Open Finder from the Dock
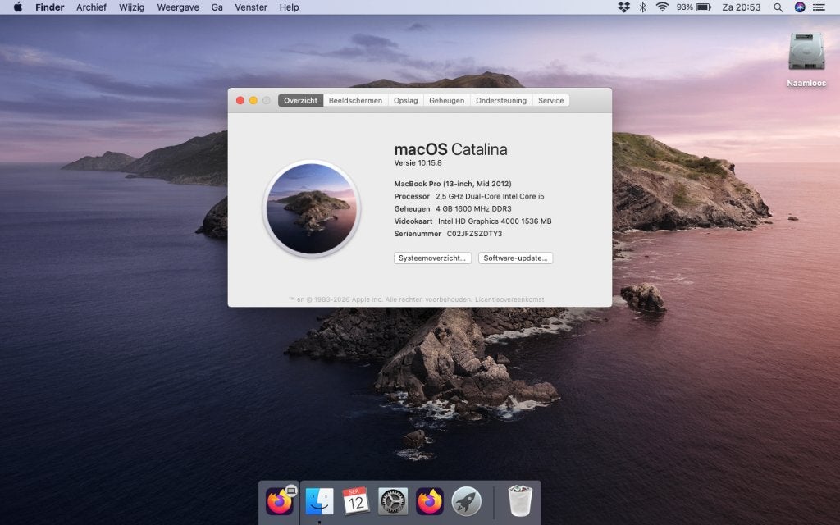 coord(319,501)
